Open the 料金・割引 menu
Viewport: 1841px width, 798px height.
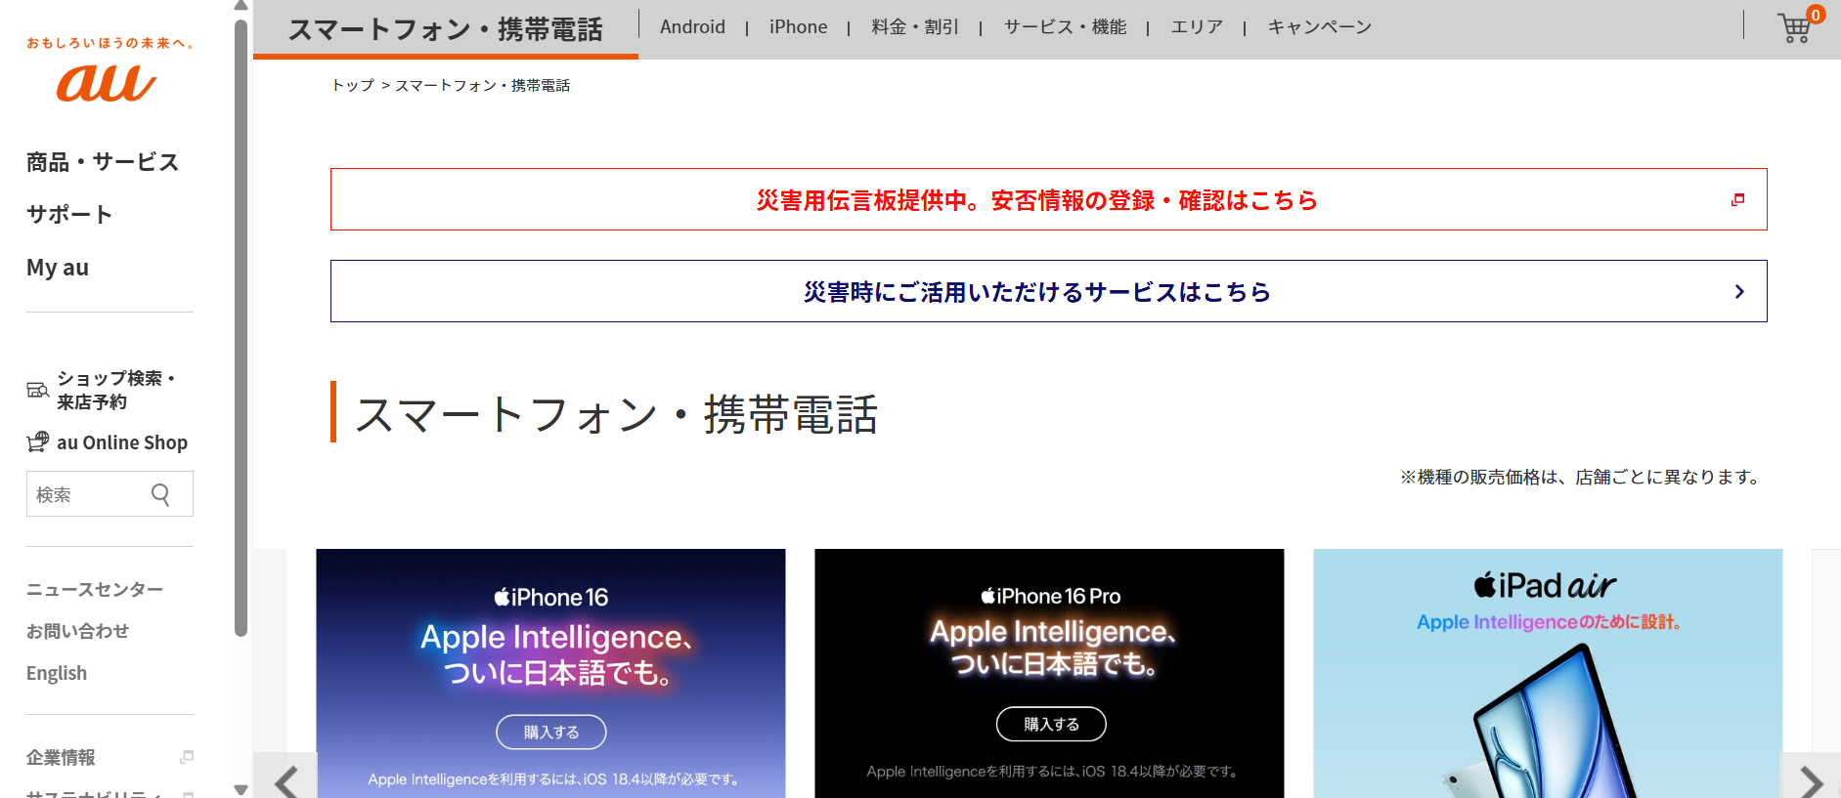[x=915, y=27]
